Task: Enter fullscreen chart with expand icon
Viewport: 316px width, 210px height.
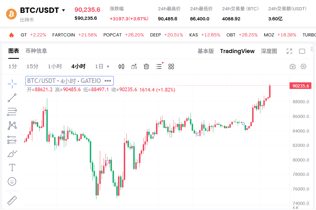Action: pos(290,51)
